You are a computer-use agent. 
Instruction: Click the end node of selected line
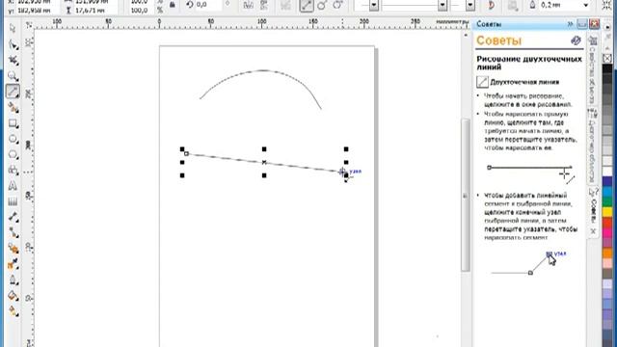point(342,172)
